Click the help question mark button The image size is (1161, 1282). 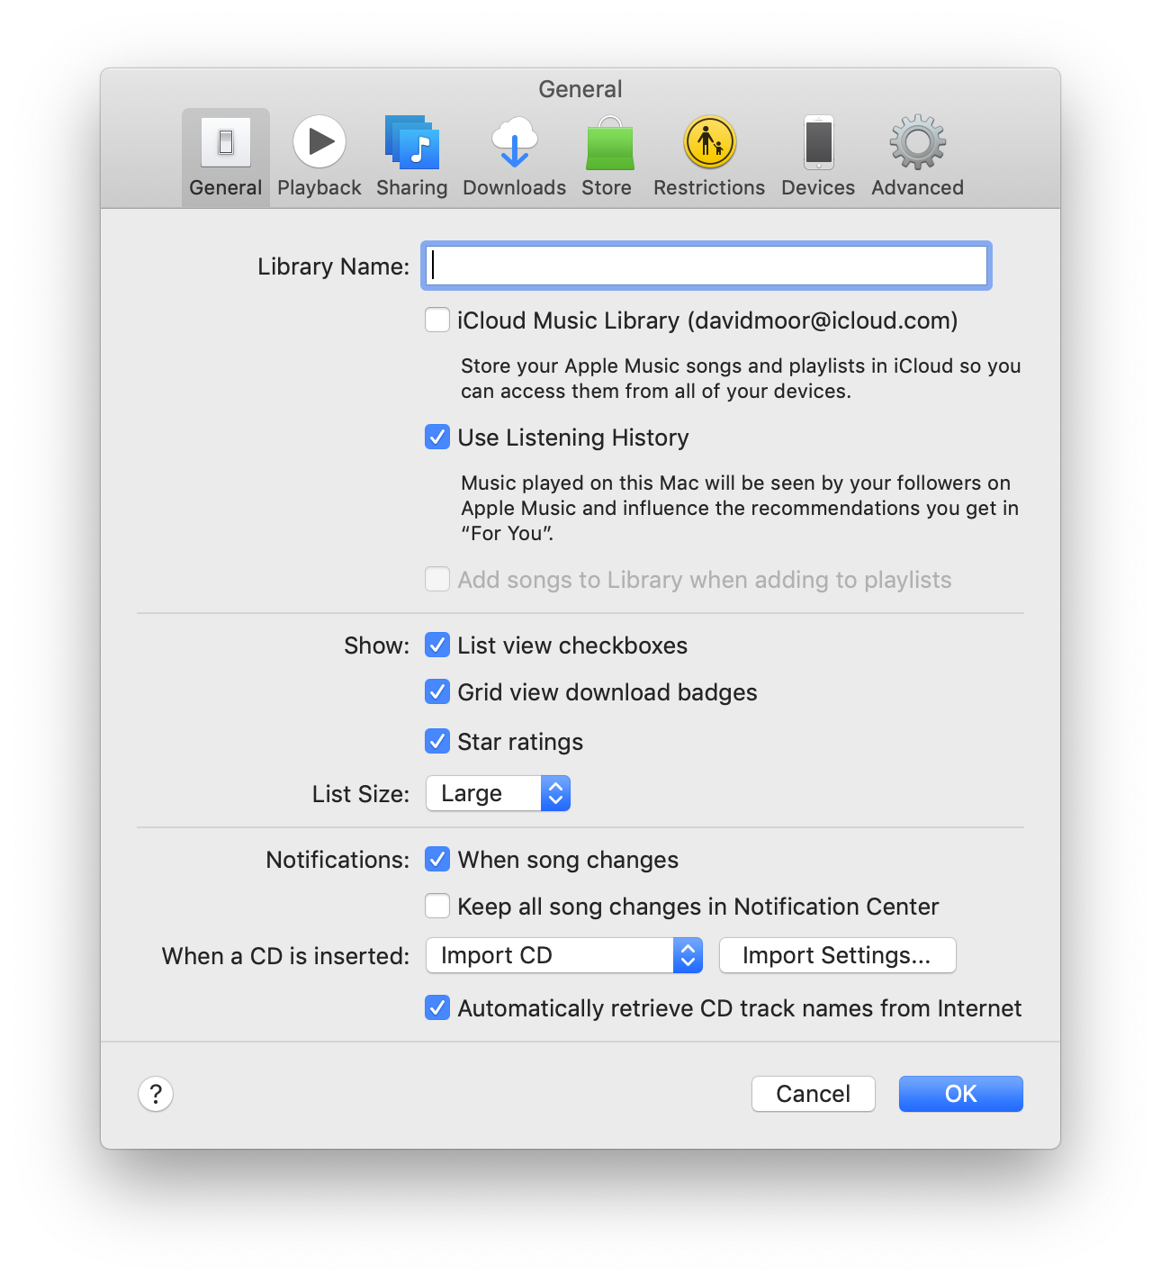tap(156, 1094)
